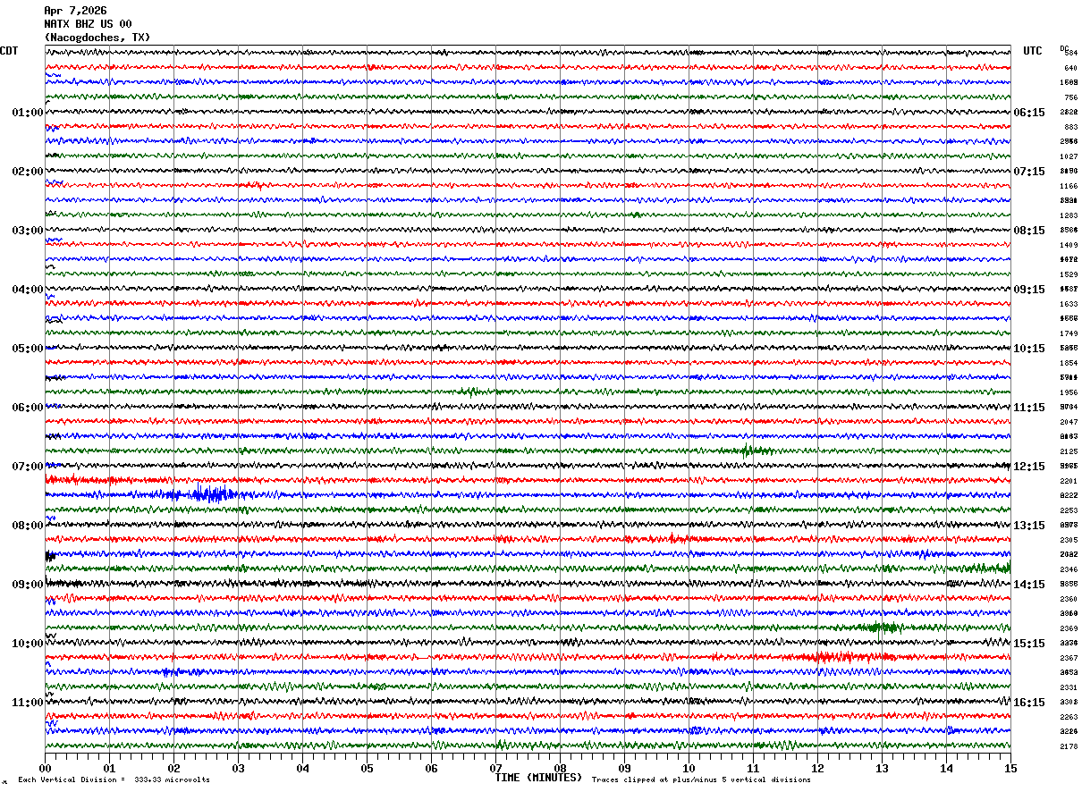Viewport: 1082px width, 792px height.
Task: Select the 04:00 CDT time label
Action: [27, 290]
